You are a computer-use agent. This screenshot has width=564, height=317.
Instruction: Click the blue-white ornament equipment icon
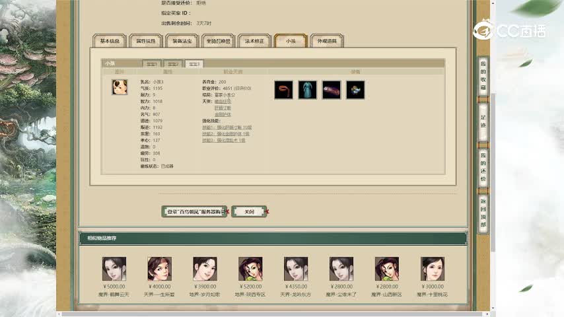(x=355, y=90)
